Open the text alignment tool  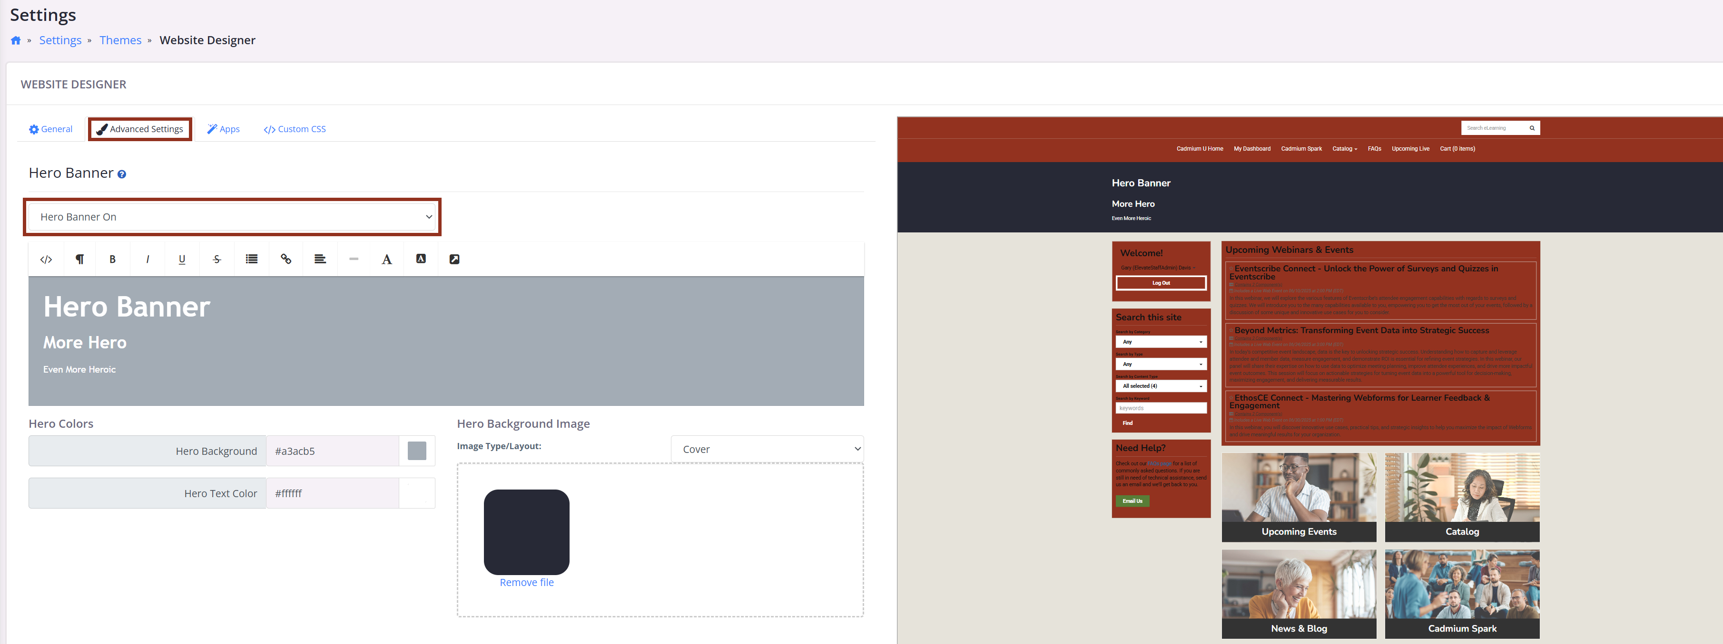pyautogui.click(x=320, y=259)
